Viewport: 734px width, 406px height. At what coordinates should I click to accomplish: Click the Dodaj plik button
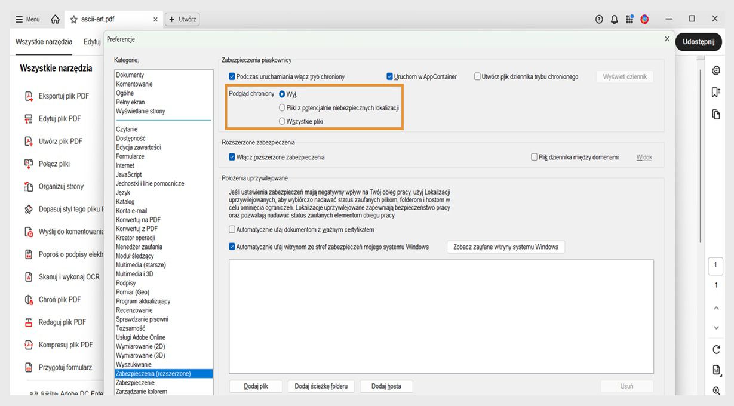tap(256, 386)
